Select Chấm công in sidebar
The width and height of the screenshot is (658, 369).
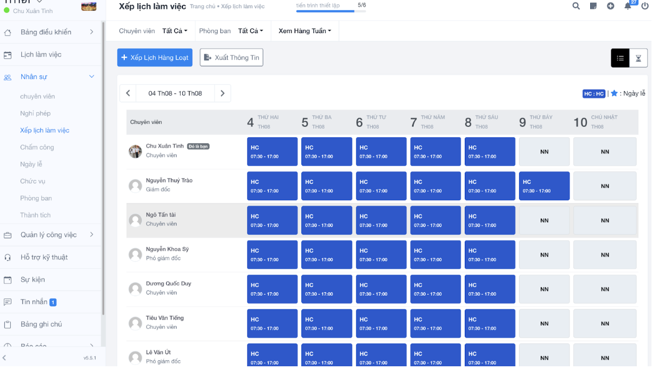(37, 148)
